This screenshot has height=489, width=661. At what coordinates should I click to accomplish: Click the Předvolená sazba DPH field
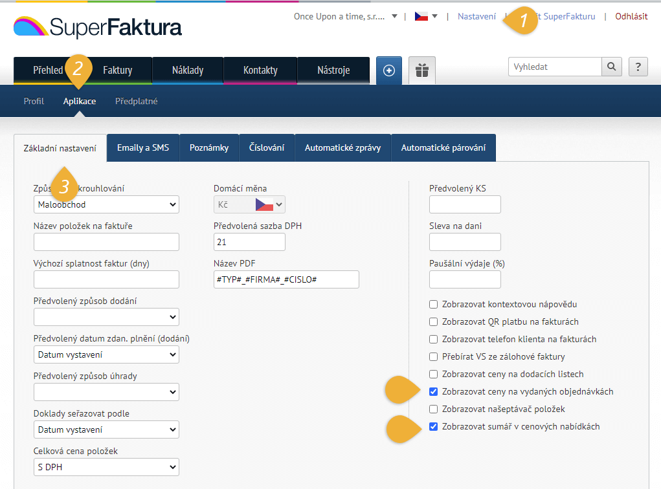[x=249, y=242]
